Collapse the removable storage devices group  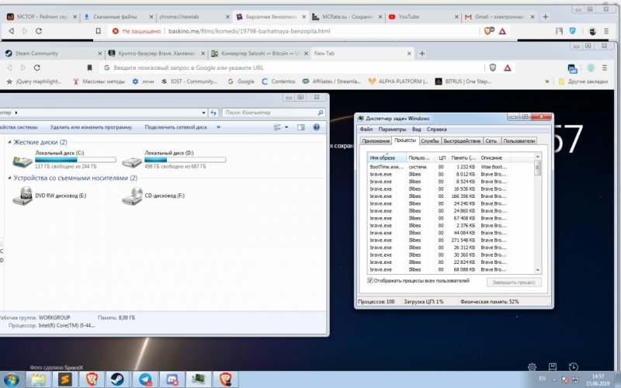coord(9,178)
